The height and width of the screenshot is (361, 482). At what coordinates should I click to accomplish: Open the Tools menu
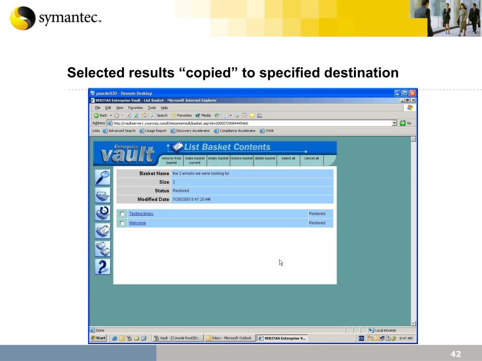click(x=152, y=108)
